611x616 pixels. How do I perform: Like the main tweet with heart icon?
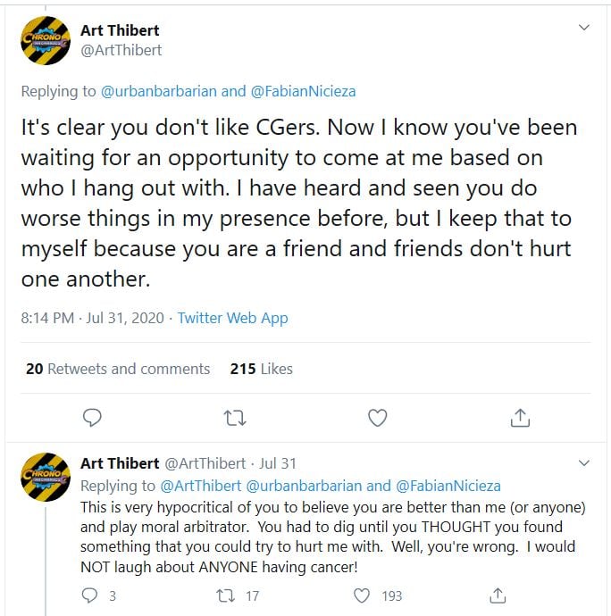pyautogui.click(x=378, y=417)
